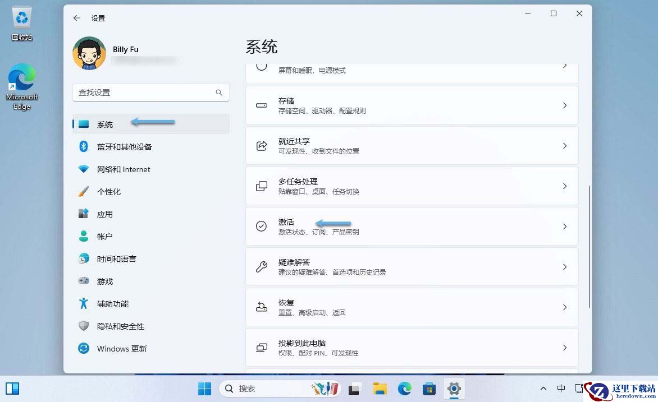The image size is (658, 402).
Task: Select the 回收站 desktop icon
Action: point(22,24)
